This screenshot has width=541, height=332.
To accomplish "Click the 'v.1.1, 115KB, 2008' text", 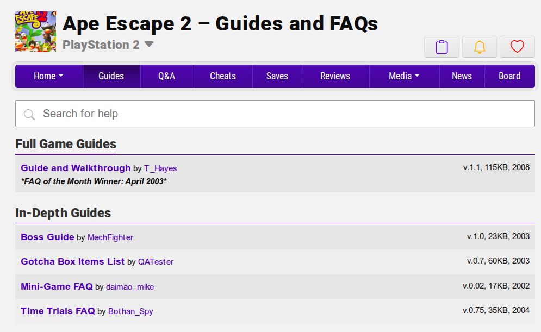I will click(496, 167).
